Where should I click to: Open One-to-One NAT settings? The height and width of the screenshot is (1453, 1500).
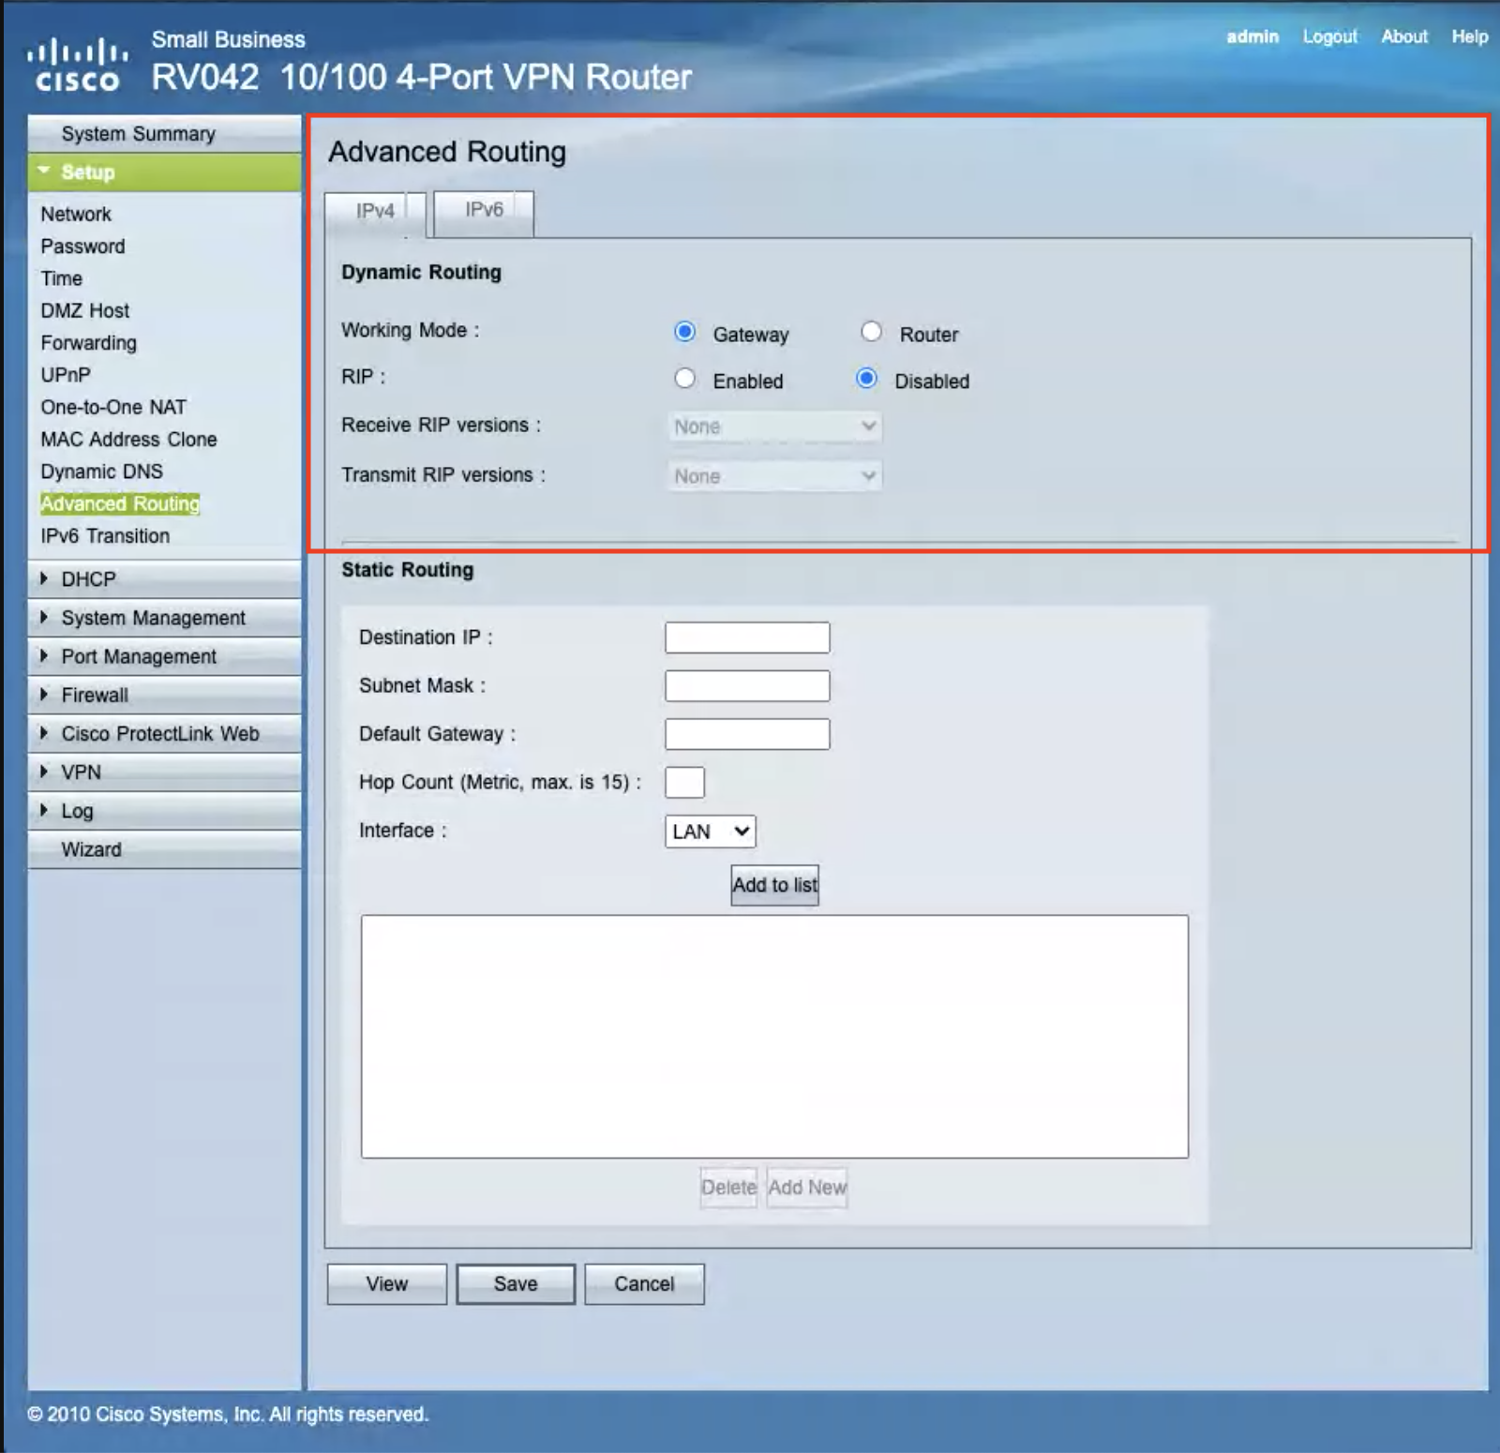pos(113,407)
